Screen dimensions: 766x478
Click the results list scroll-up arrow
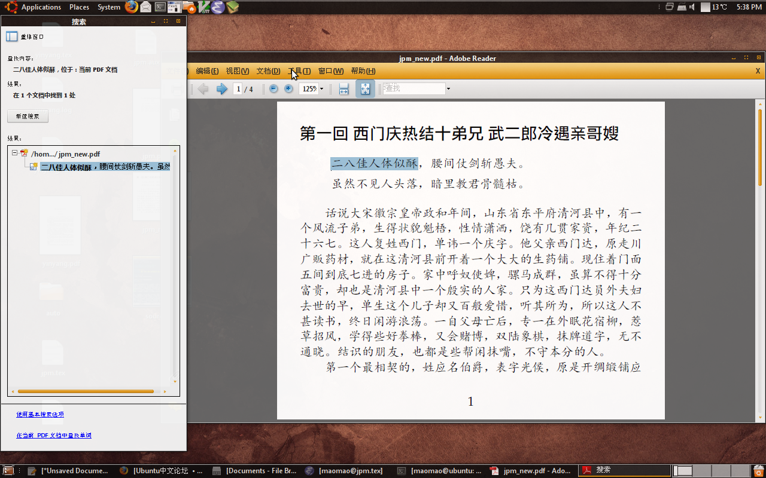pyautogui.click(x=175, y=151)
